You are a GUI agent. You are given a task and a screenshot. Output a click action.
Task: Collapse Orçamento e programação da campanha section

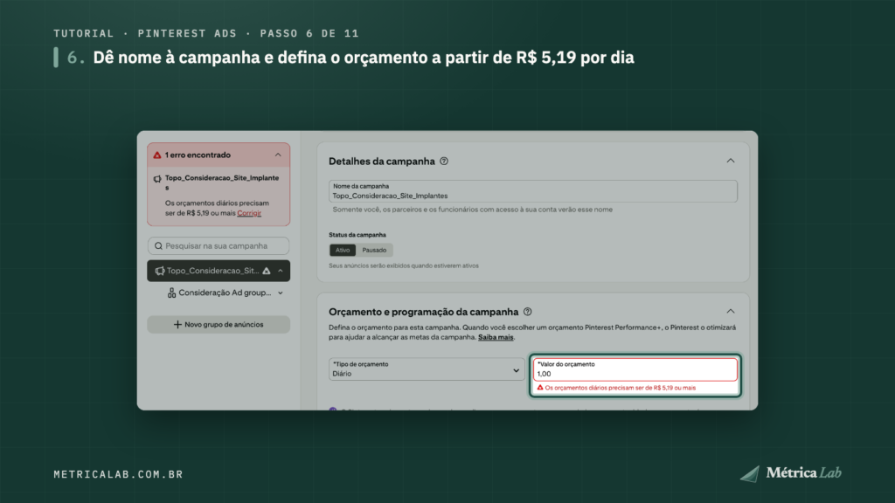tap(731, 312)
